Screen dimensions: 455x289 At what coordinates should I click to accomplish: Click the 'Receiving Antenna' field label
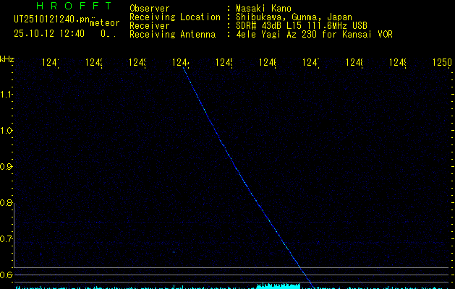(x=172, y=34)
